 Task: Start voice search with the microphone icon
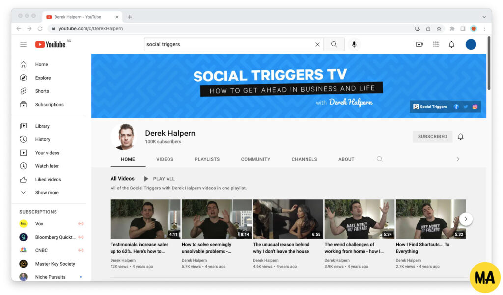[354, 44]
